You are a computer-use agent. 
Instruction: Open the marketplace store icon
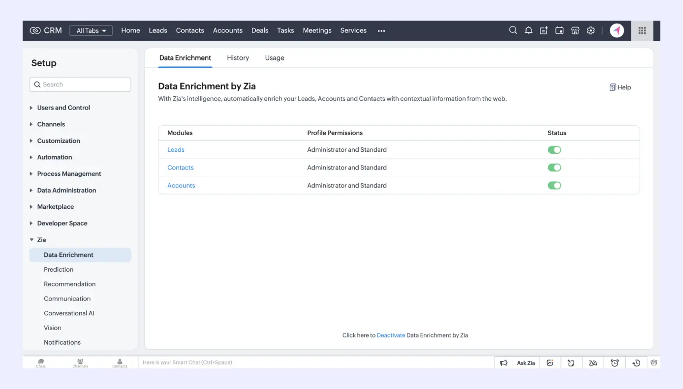point(575,30)
